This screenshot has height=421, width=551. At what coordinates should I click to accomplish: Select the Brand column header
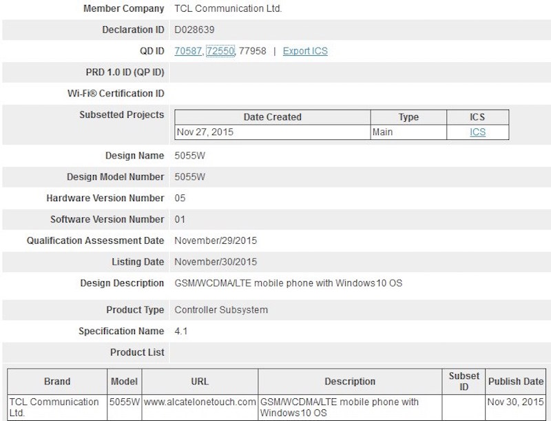pos(57,381)
